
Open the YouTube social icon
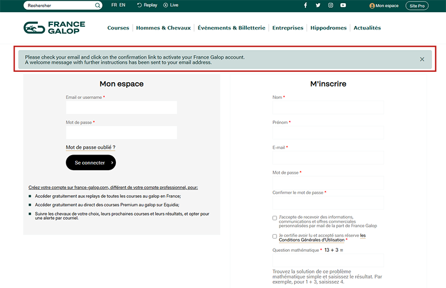tap(343, 6)
